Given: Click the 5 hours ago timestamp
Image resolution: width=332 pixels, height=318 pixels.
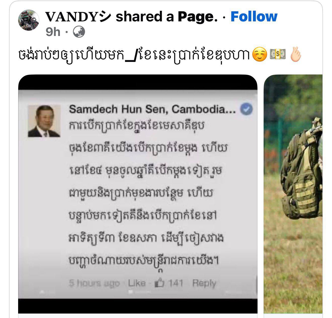Looking at the screenshot, I should click(x=94, y=284).
